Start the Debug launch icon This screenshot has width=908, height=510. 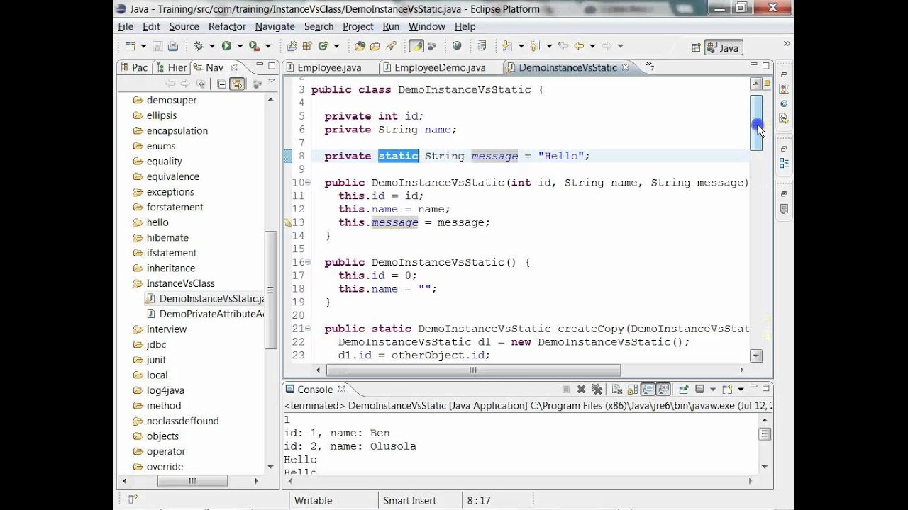(199, 46)
